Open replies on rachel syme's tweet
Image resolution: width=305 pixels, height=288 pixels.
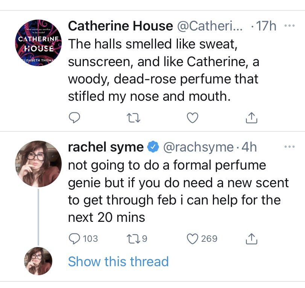point(74,238)
